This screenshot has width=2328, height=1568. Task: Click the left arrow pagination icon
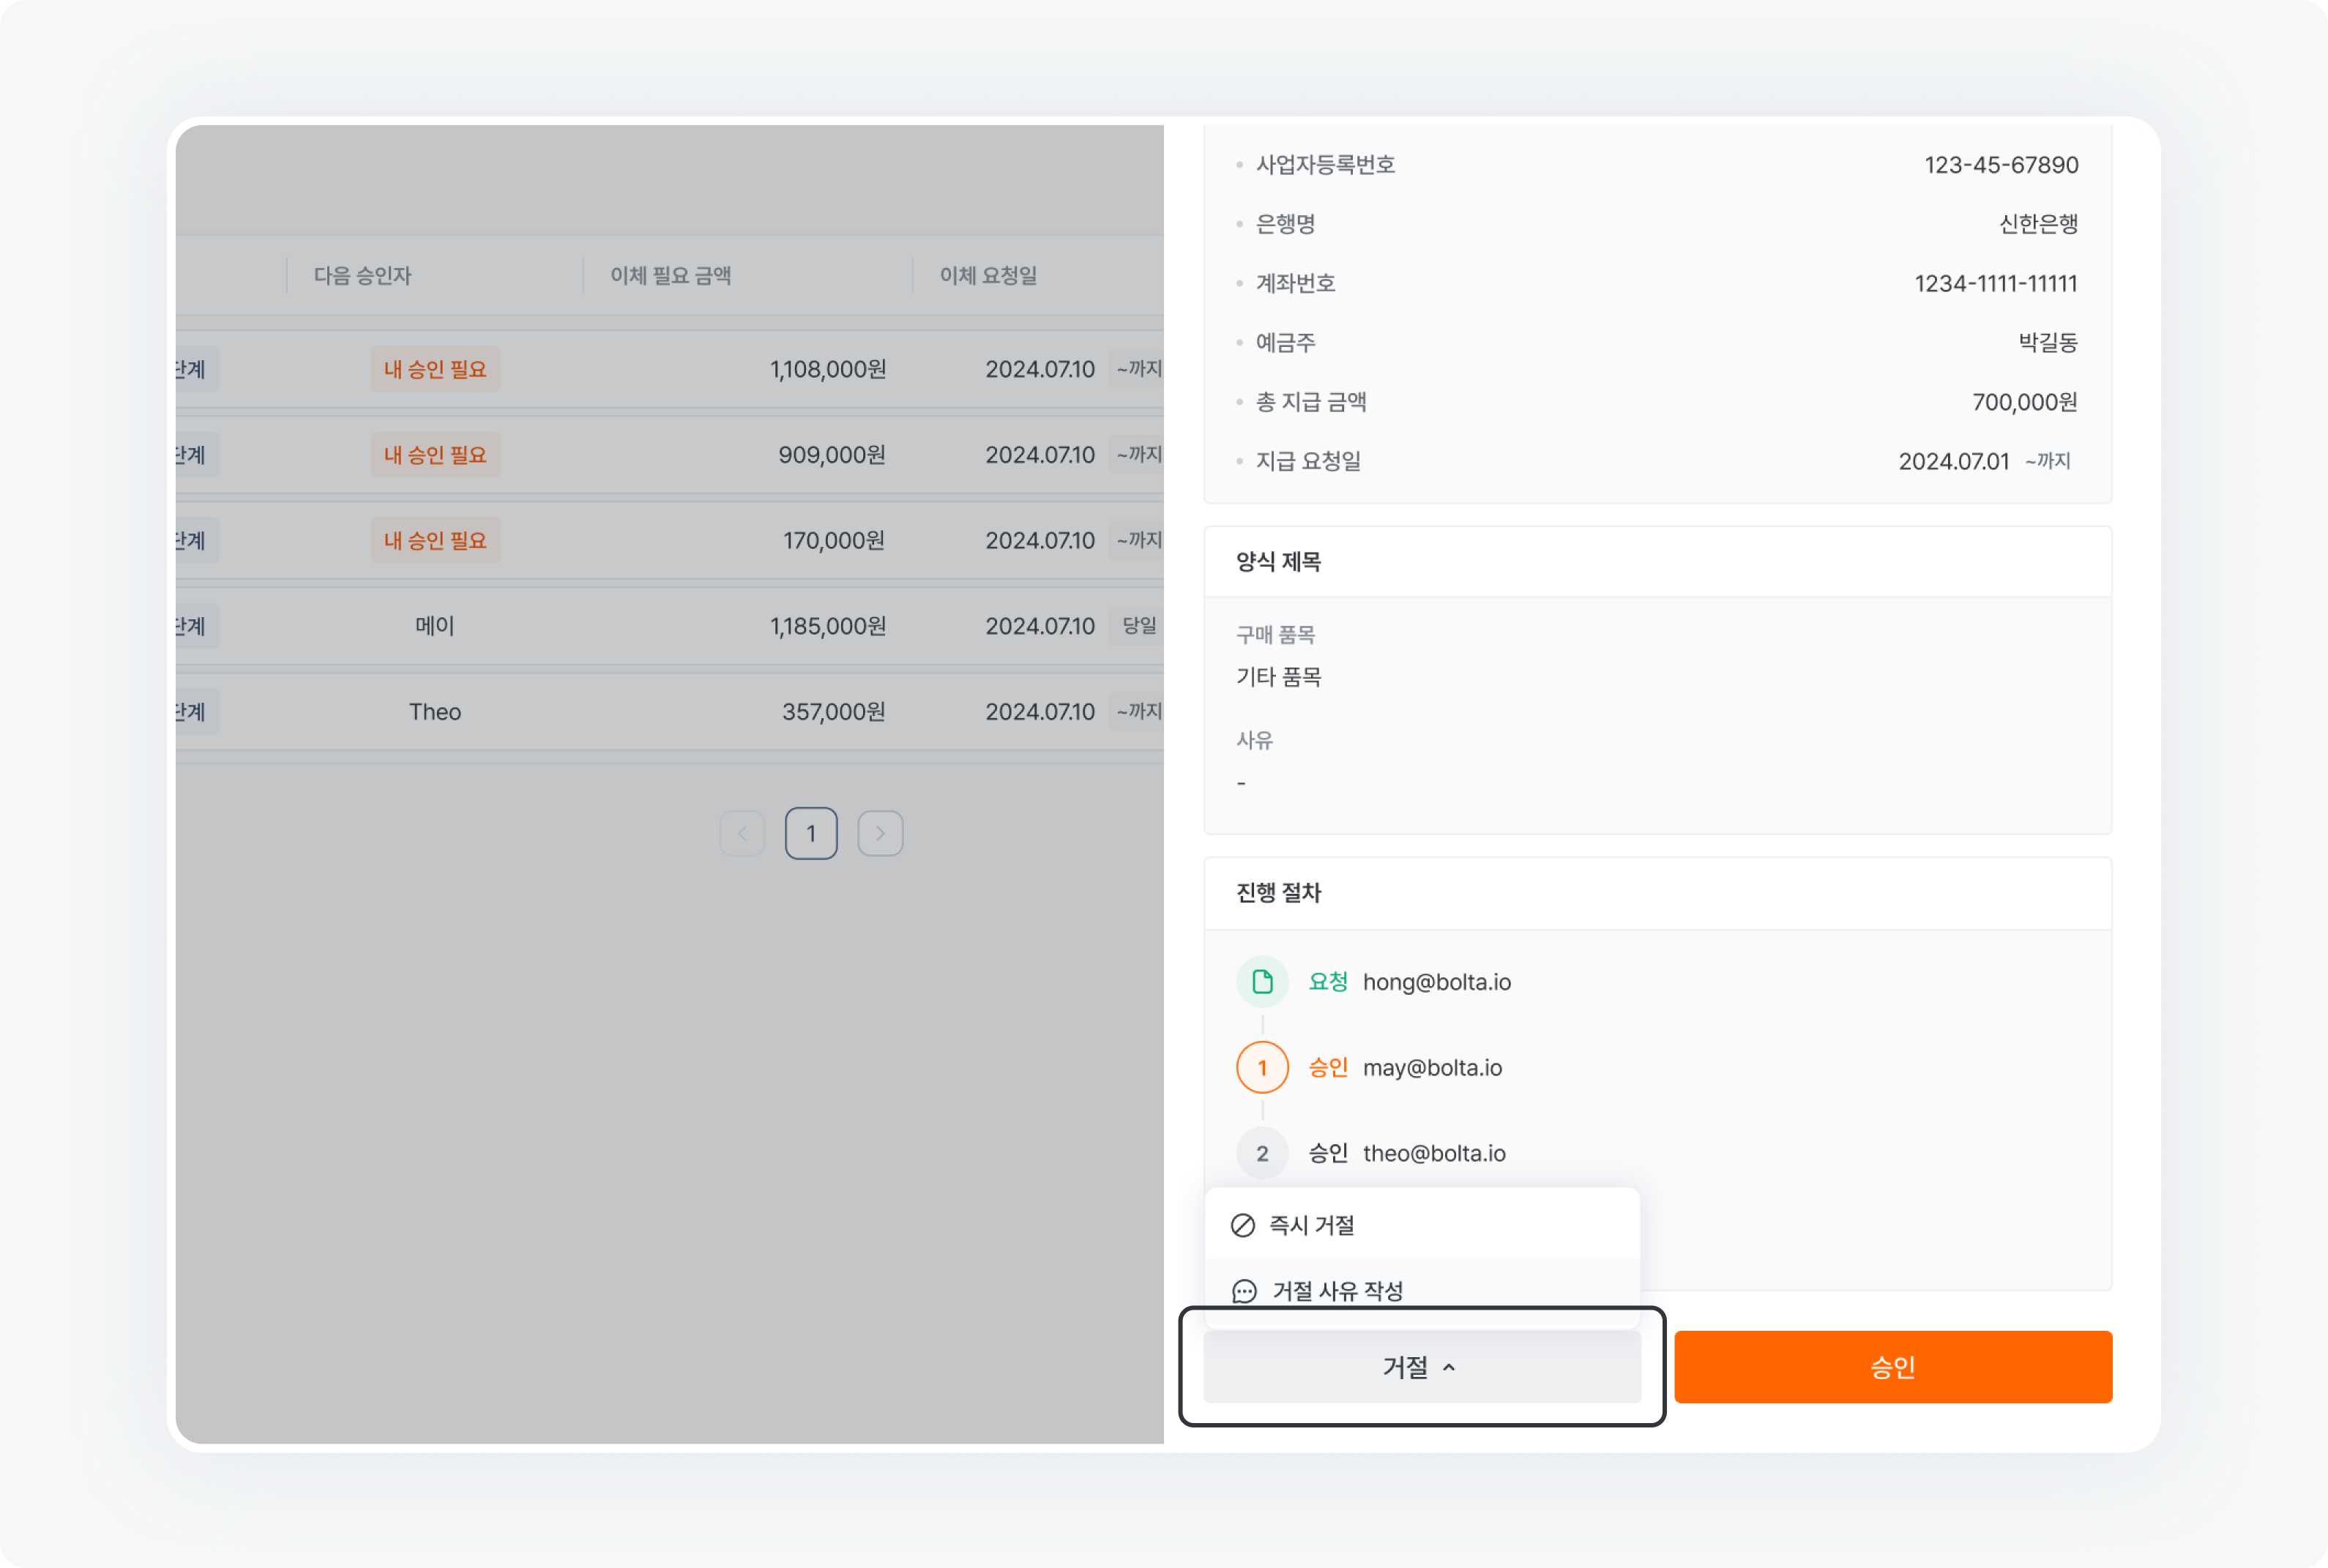(742, 833)
